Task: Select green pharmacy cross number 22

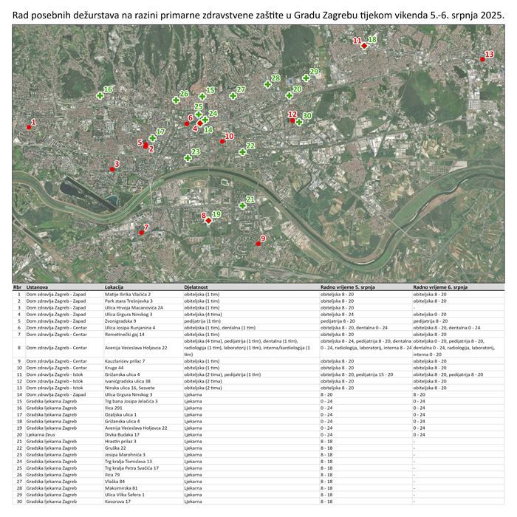Action: click(242, 152)
